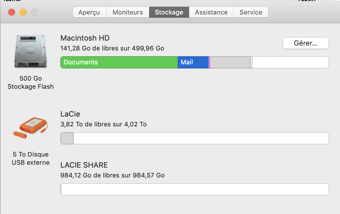Select the Stockage tab
The image size is (340, 214).
point(169,12)
